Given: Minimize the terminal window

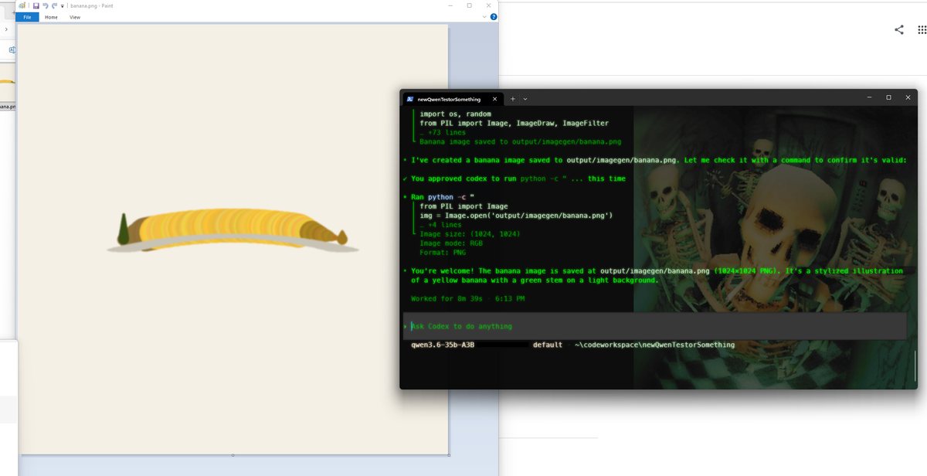Looking at the screenshot, I should pos(871,97).
